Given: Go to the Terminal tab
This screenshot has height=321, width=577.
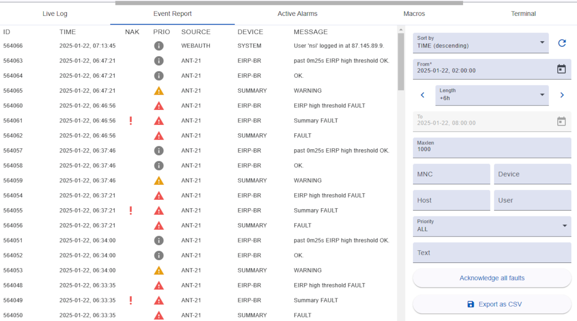Looking at the screenshot, I should (x=523, y=14).
